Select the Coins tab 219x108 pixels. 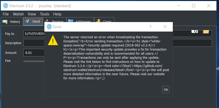[x=104, y=22]
